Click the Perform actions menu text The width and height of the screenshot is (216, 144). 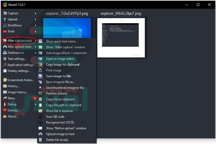(57, 93)
